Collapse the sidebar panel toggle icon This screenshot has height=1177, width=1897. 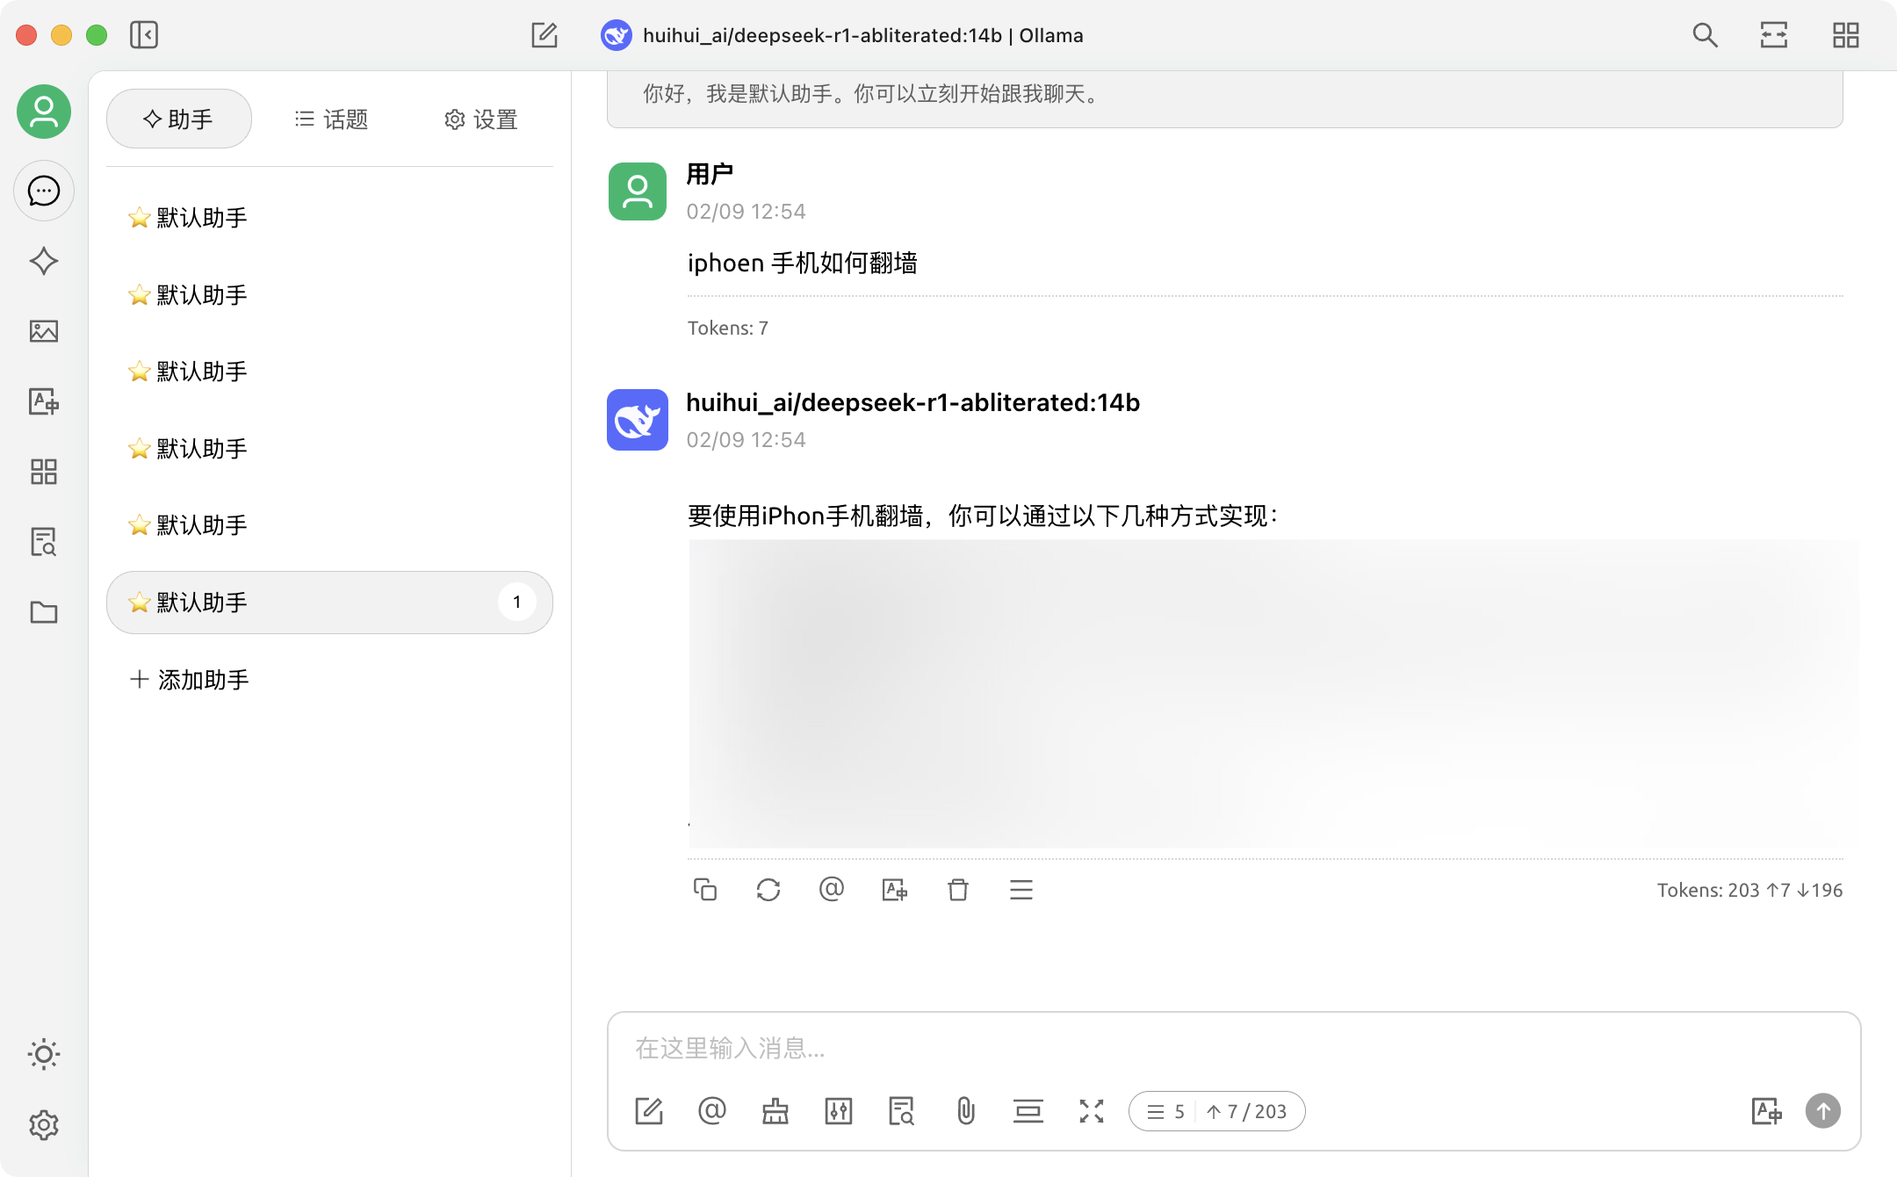coord(144,35)
